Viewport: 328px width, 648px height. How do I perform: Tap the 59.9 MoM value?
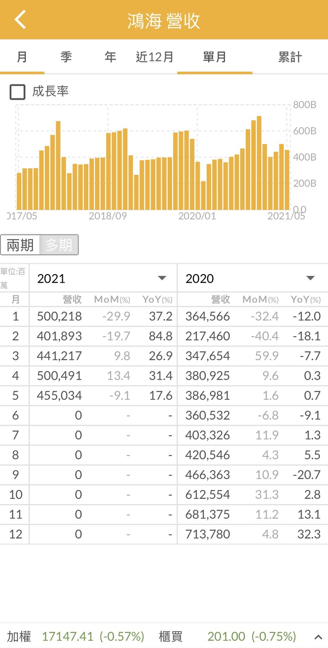267,356
